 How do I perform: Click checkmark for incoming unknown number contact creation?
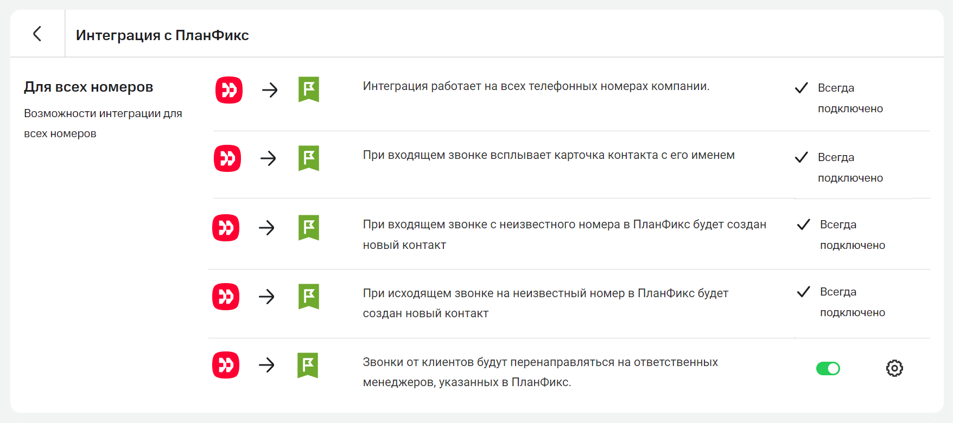[x=804, y=225]
